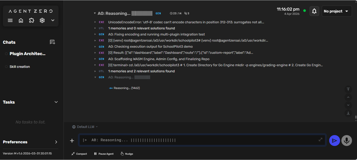Image resolution: width=357 pixels, height=160 pixels.
Task: Expand the sidebar header chevron dropdown
Action: [x=53, y=20]
